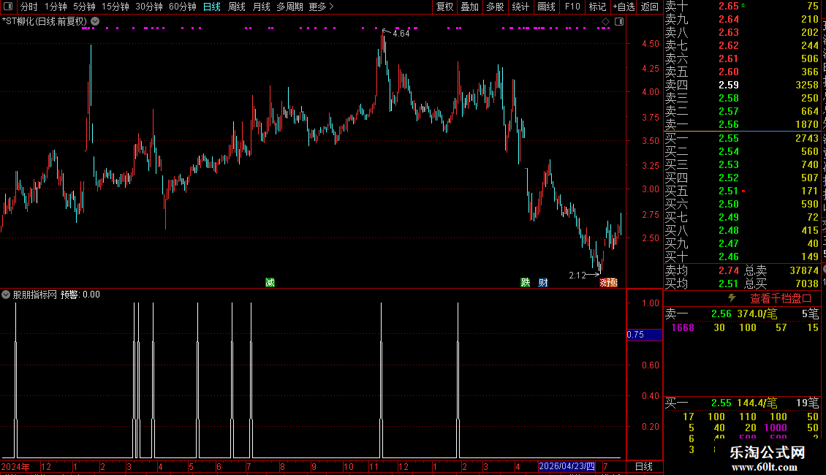Click the 叠加 overlay button
The width and height of the screenshot is (826, 475).
coord(469,7)
